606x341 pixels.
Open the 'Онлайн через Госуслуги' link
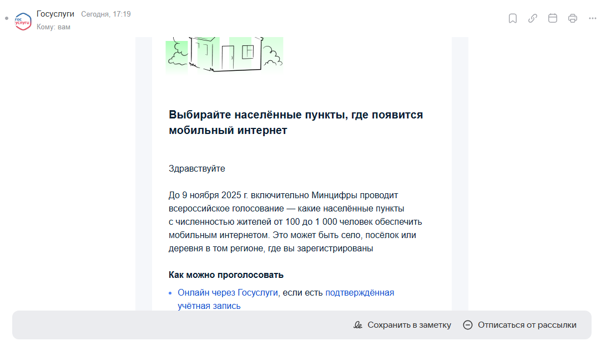228,292
